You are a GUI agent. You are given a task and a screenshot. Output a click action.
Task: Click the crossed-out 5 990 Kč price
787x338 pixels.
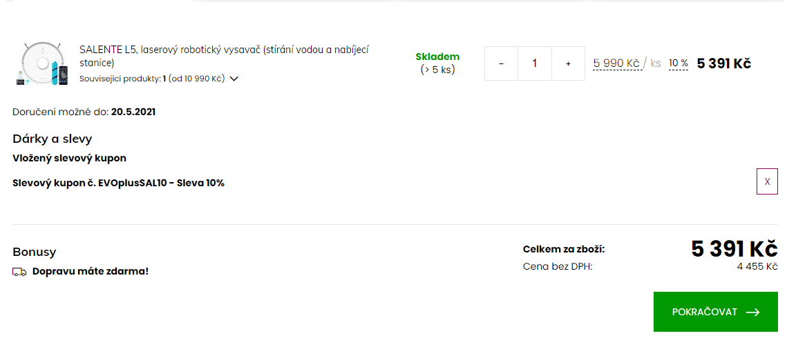click(616, 63)
